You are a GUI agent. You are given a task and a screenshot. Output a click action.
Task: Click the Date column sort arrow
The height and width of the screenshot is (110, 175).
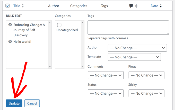161,6
